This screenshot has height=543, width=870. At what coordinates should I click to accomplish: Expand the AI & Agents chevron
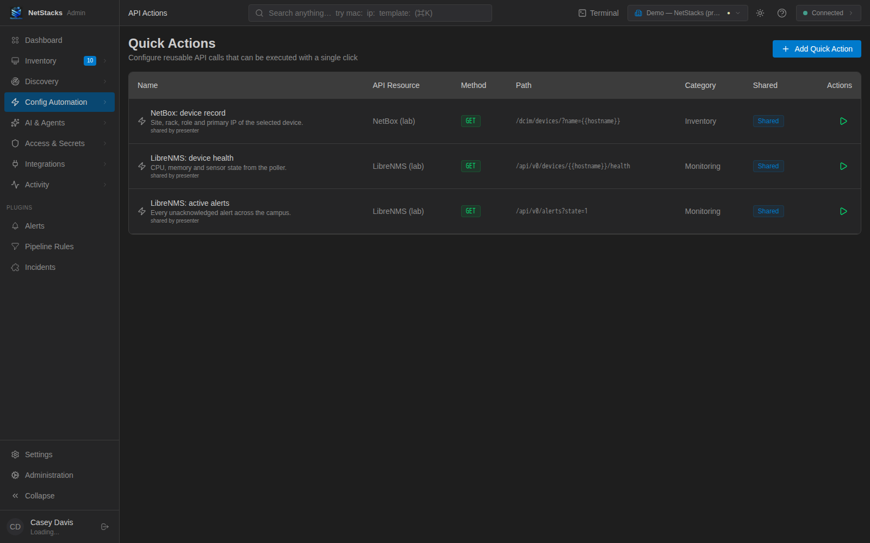(x=105, y=123)
